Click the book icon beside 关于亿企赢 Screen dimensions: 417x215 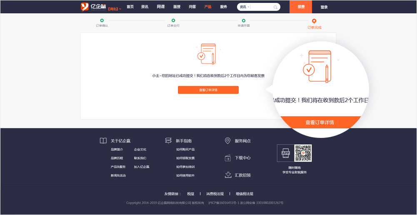click(x=103, y=141)
